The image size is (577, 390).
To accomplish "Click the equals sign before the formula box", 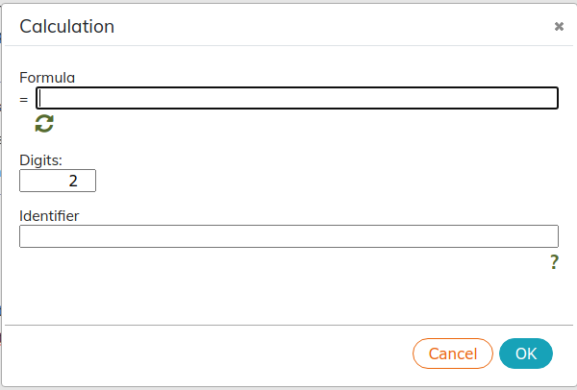I will tap(24, 100).
